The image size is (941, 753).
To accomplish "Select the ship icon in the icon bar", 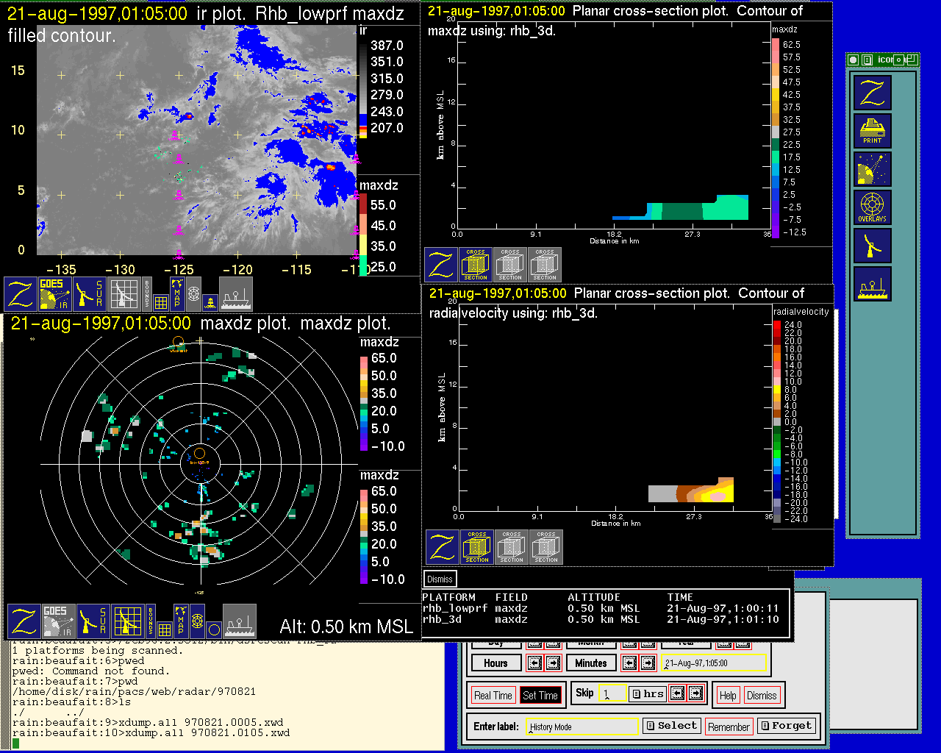I will pyautogui.click(x=873, y=284).
